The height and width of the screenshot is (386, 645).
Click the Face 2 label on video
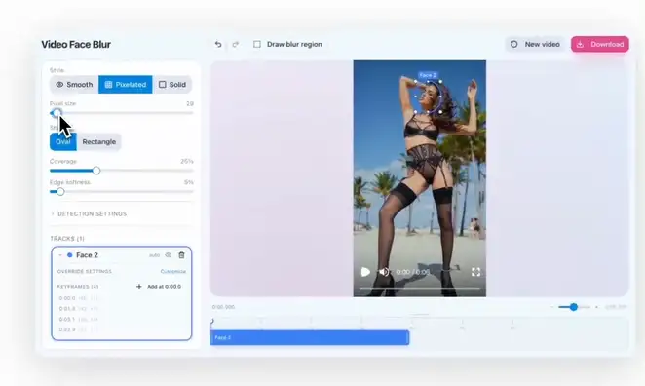tap(428, 75)
